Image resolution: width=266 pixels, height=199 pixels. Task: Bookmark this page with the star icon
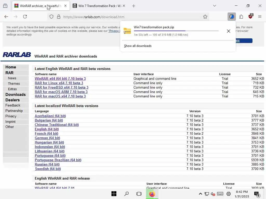point(205,17)
